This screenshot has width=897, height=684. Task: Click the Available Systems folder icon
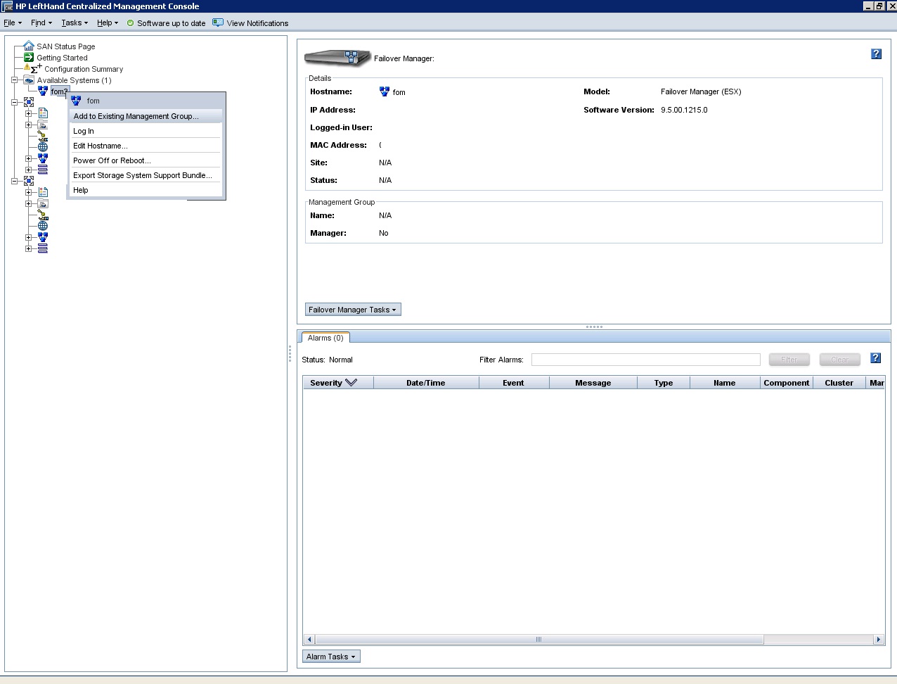(x=29, y=80)
